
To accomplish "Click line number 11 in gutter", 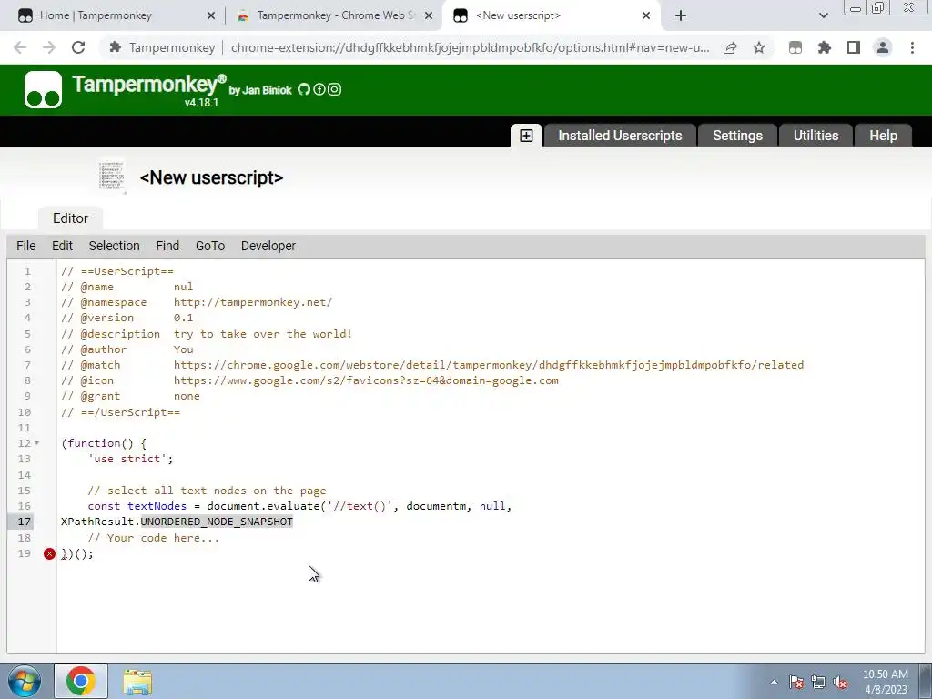I will tap(24, 428).
